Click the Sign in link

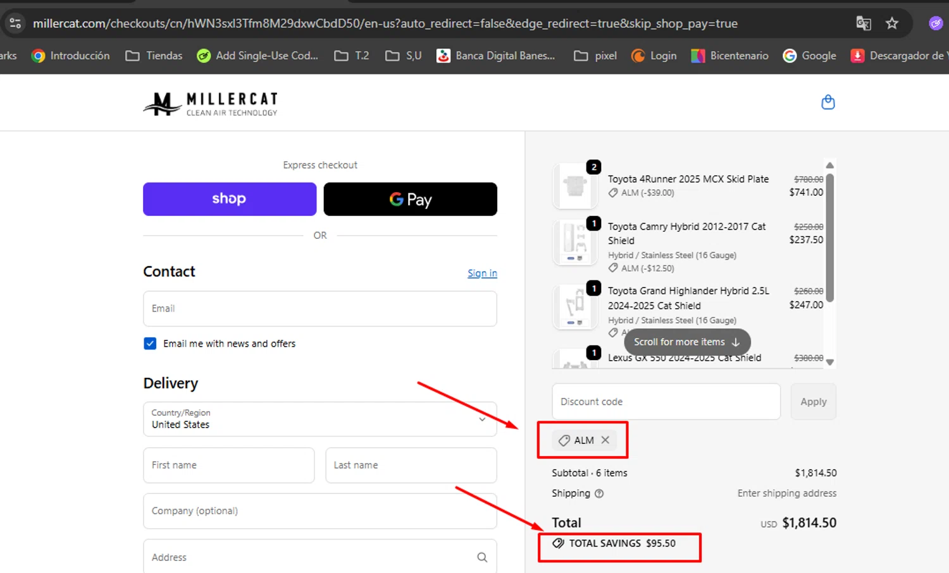[482, 273]
